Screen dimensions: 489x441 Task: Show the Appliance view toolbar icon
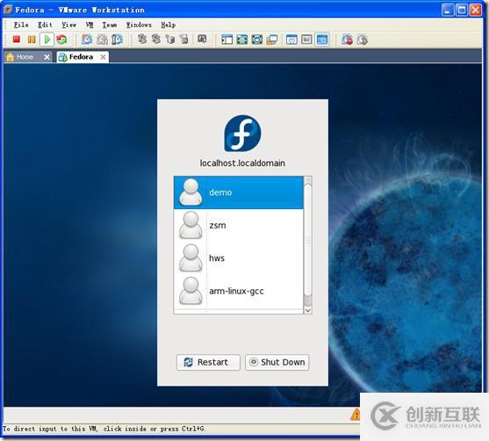(x=306, y=40)
